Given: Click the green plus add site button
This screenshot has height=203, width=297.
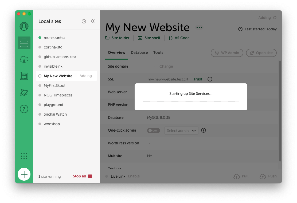Looking at the screenshot, I should pyautogui.click(x=24, y=174).
